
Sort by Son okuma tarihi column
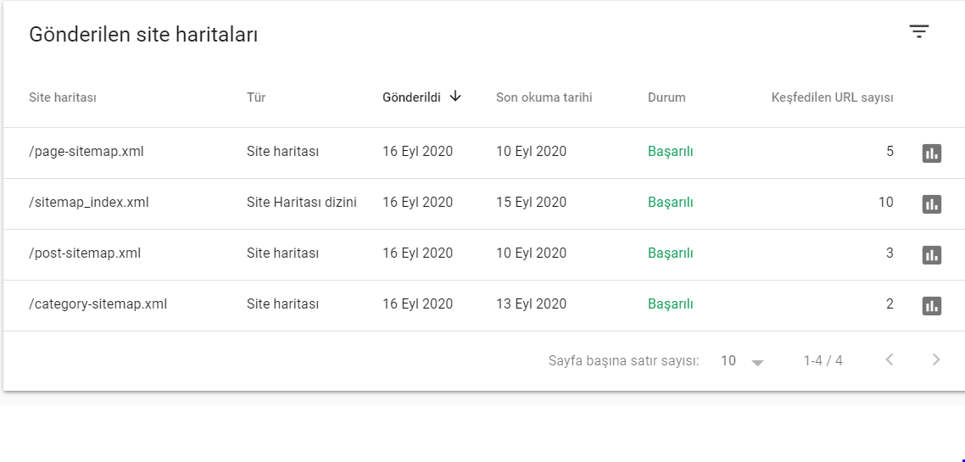tap(544, 97)
